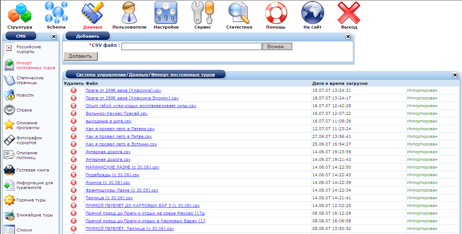Collapse the CMS sidebar panel

click(53, 37)
